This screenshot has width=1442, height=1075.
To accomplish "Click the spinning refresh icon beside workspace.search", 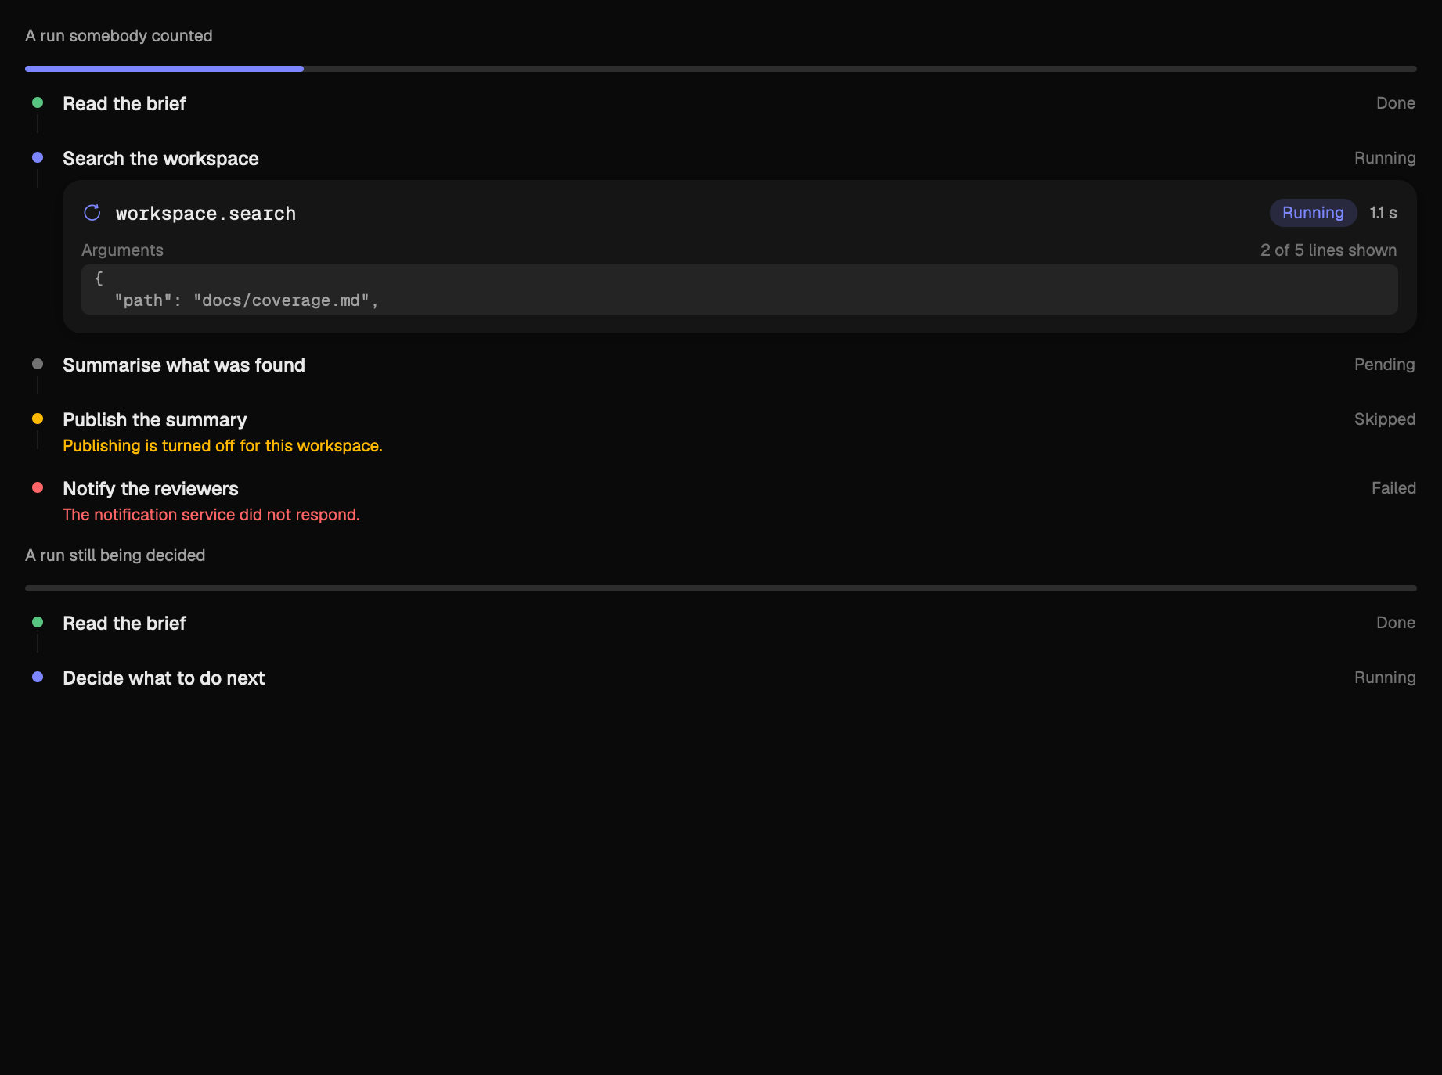I will [x=92, y=213].
